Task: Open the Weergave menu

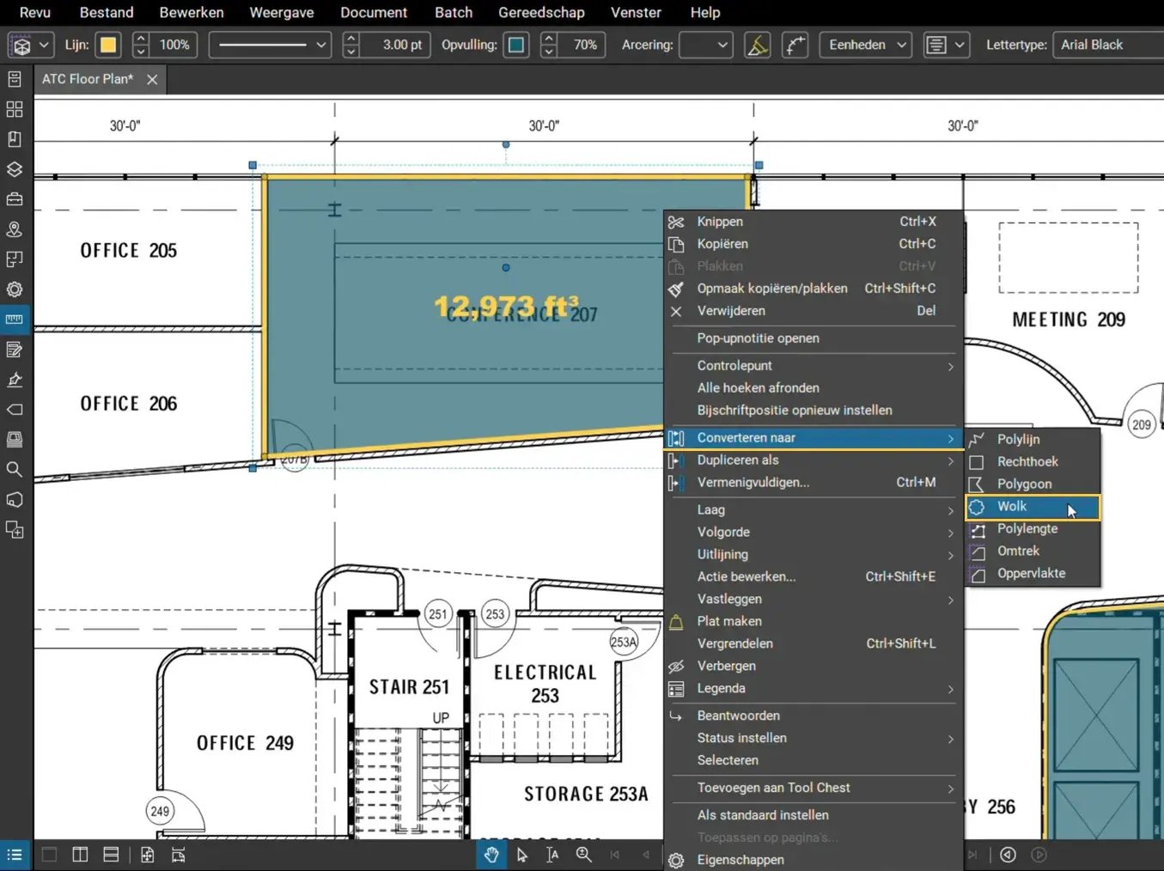Action: coord(282,12)
